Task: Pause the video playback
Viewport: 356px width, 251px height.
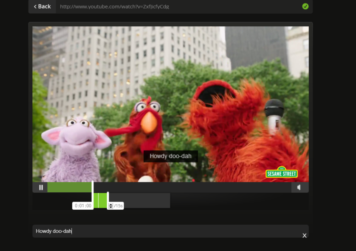Action: point(41,187)
